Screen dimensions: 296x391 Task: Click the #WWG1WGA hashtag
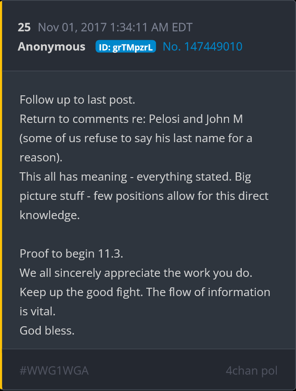pyautogui.click(x=54, y=371)
